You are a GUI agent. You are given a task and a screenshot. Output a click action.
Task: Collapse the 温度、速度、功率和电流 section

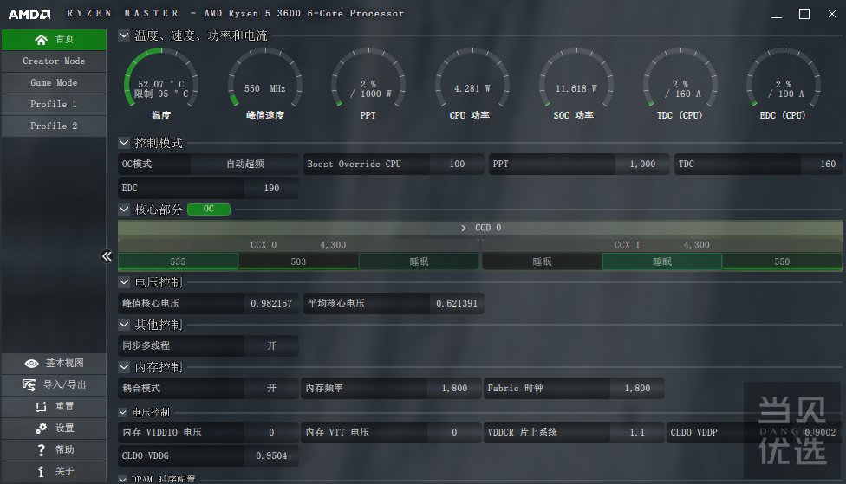[124, 35]
